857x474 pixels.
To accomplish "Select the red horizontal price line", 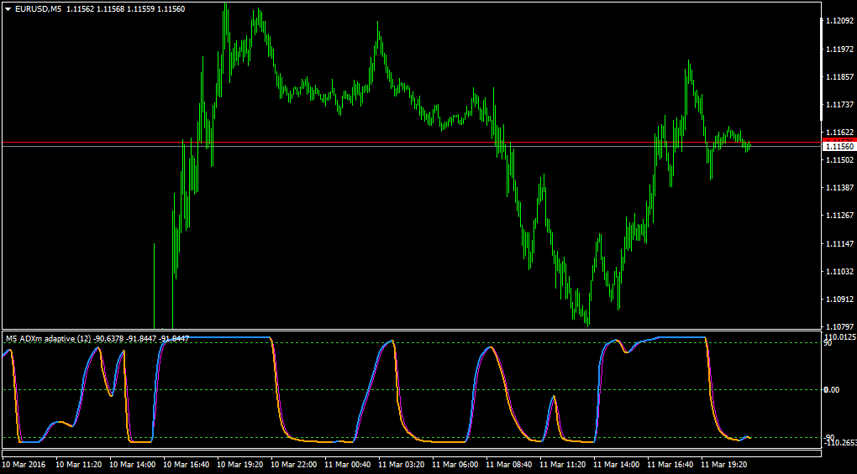I will 412,143.
